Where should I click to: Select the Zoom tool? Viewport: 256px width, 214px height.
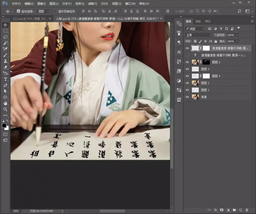[5, 109]
